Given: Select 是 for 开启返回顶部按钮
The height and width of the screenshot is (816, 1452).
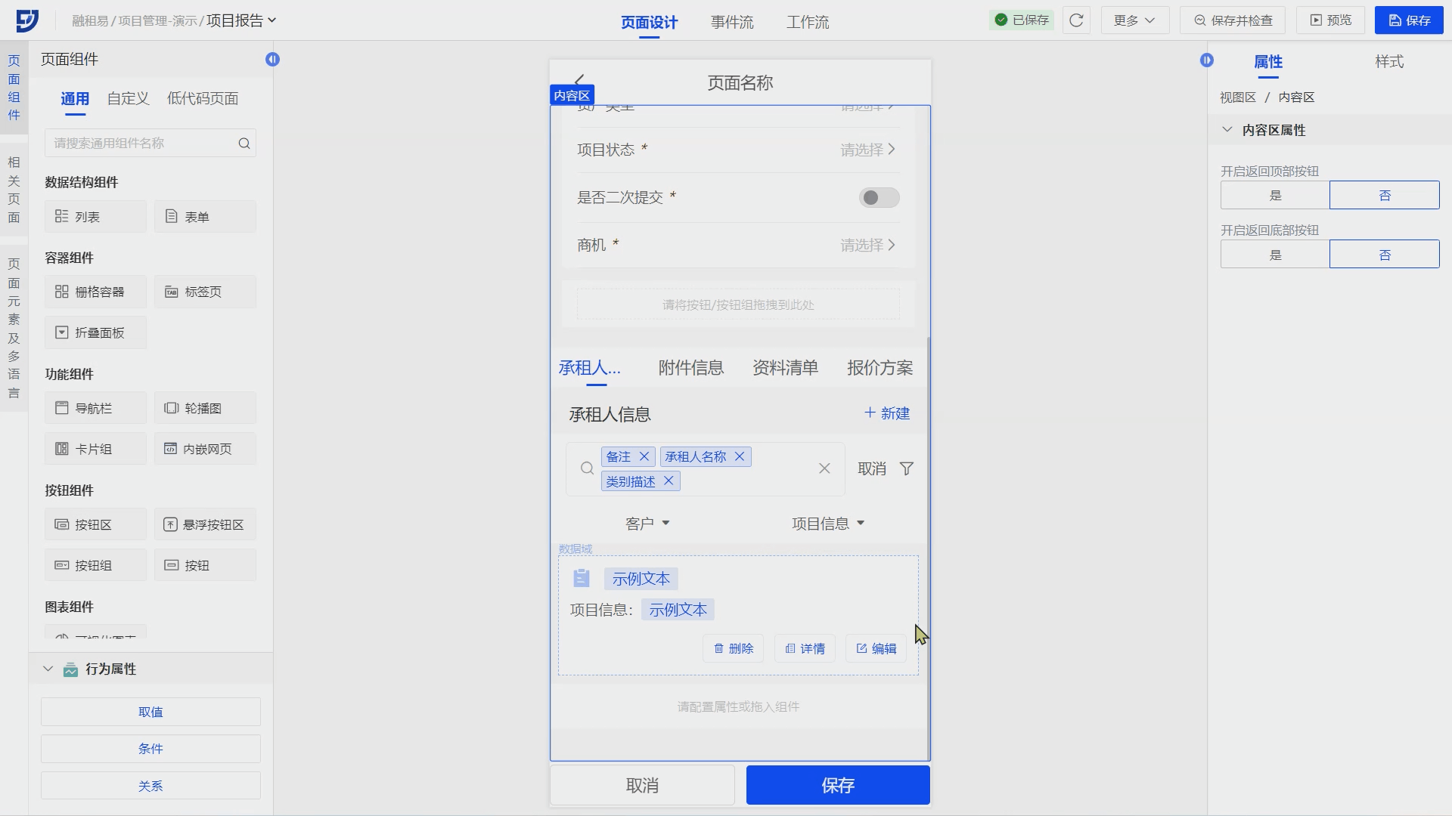Looking at the screenshot, I should pyautogui.click(x=1274, y=196).
